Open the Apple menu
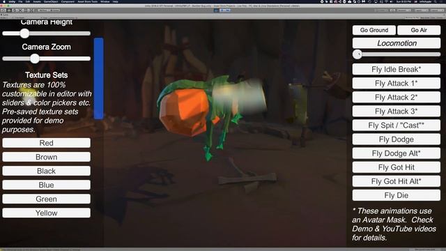This screenshot has height=251, width=446. click(x=4, y=1)
